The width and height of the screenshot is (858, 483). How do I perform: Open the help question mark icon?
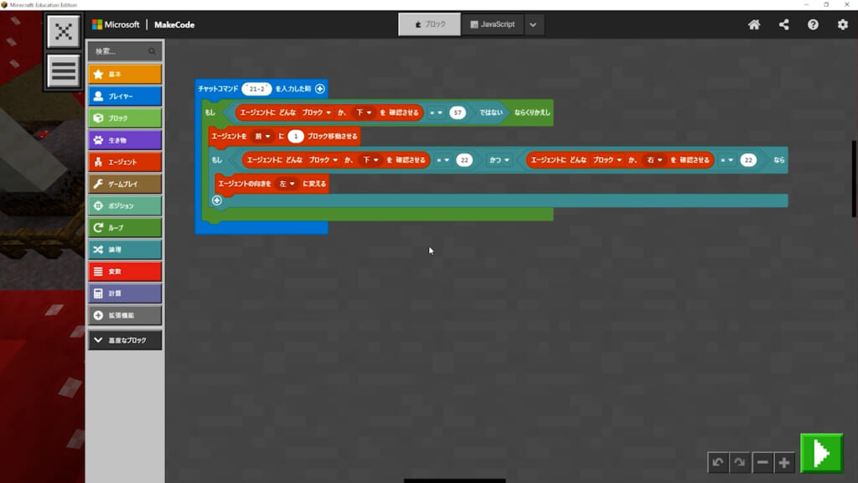pyautogui.click(x=813, y=24)
